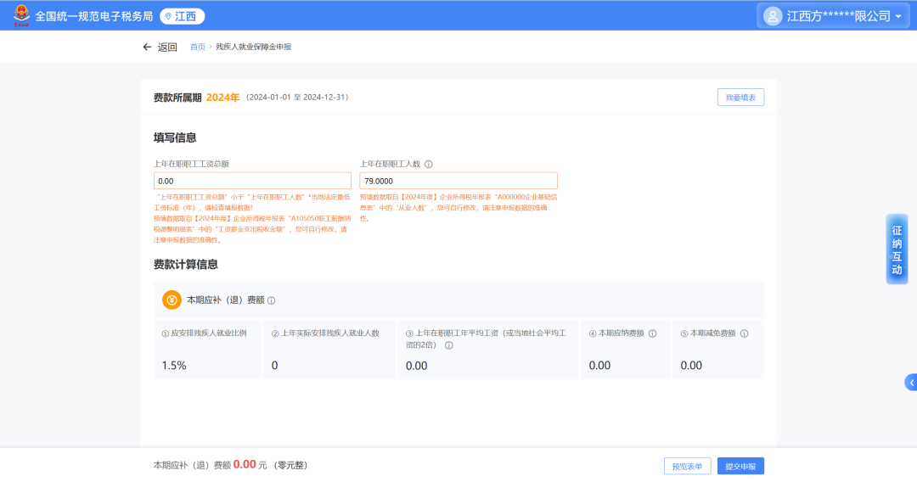Click the red 0.00 amount at the bottom
917x482 pixels.
click(245, 464)
